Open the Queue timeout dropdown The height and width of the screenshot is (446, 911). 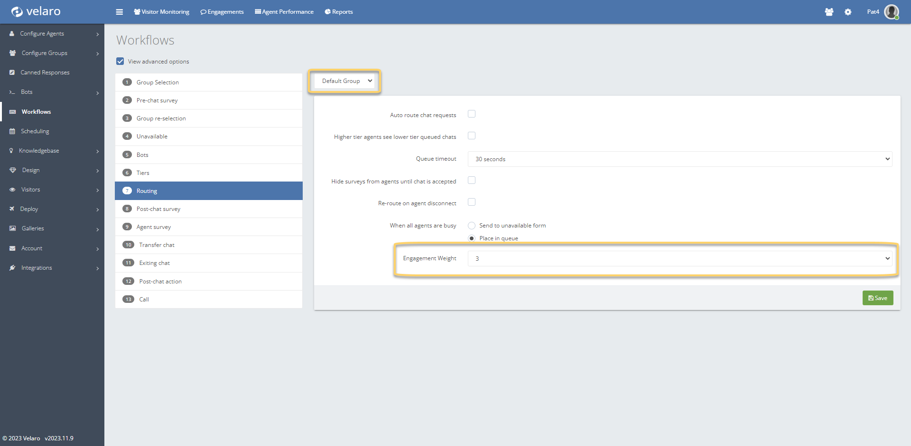(679, 159)
